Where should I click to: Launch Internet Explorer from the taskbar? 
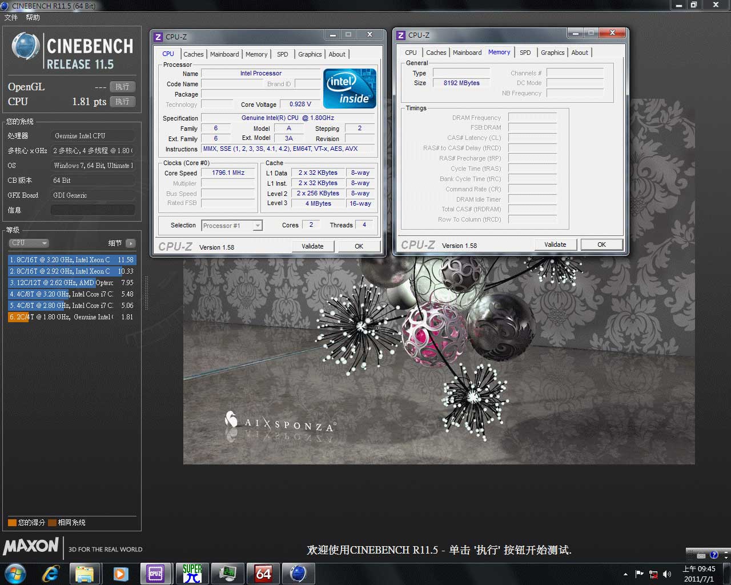(51, 573)
